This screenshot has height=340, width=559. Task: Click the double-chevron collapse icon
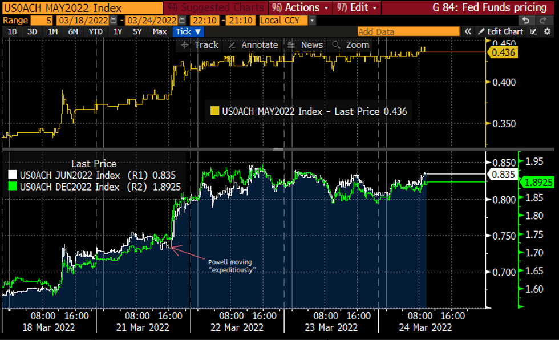coord(468,31)
